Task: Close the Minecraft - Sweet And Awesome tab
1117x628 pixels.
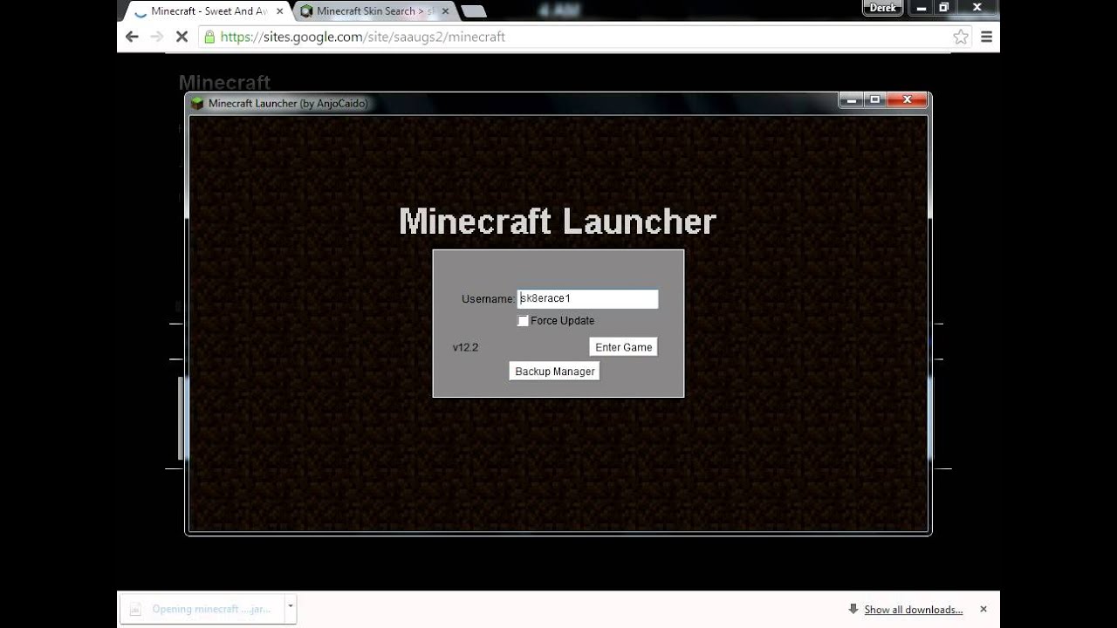Action: click(x=279, y=11)
